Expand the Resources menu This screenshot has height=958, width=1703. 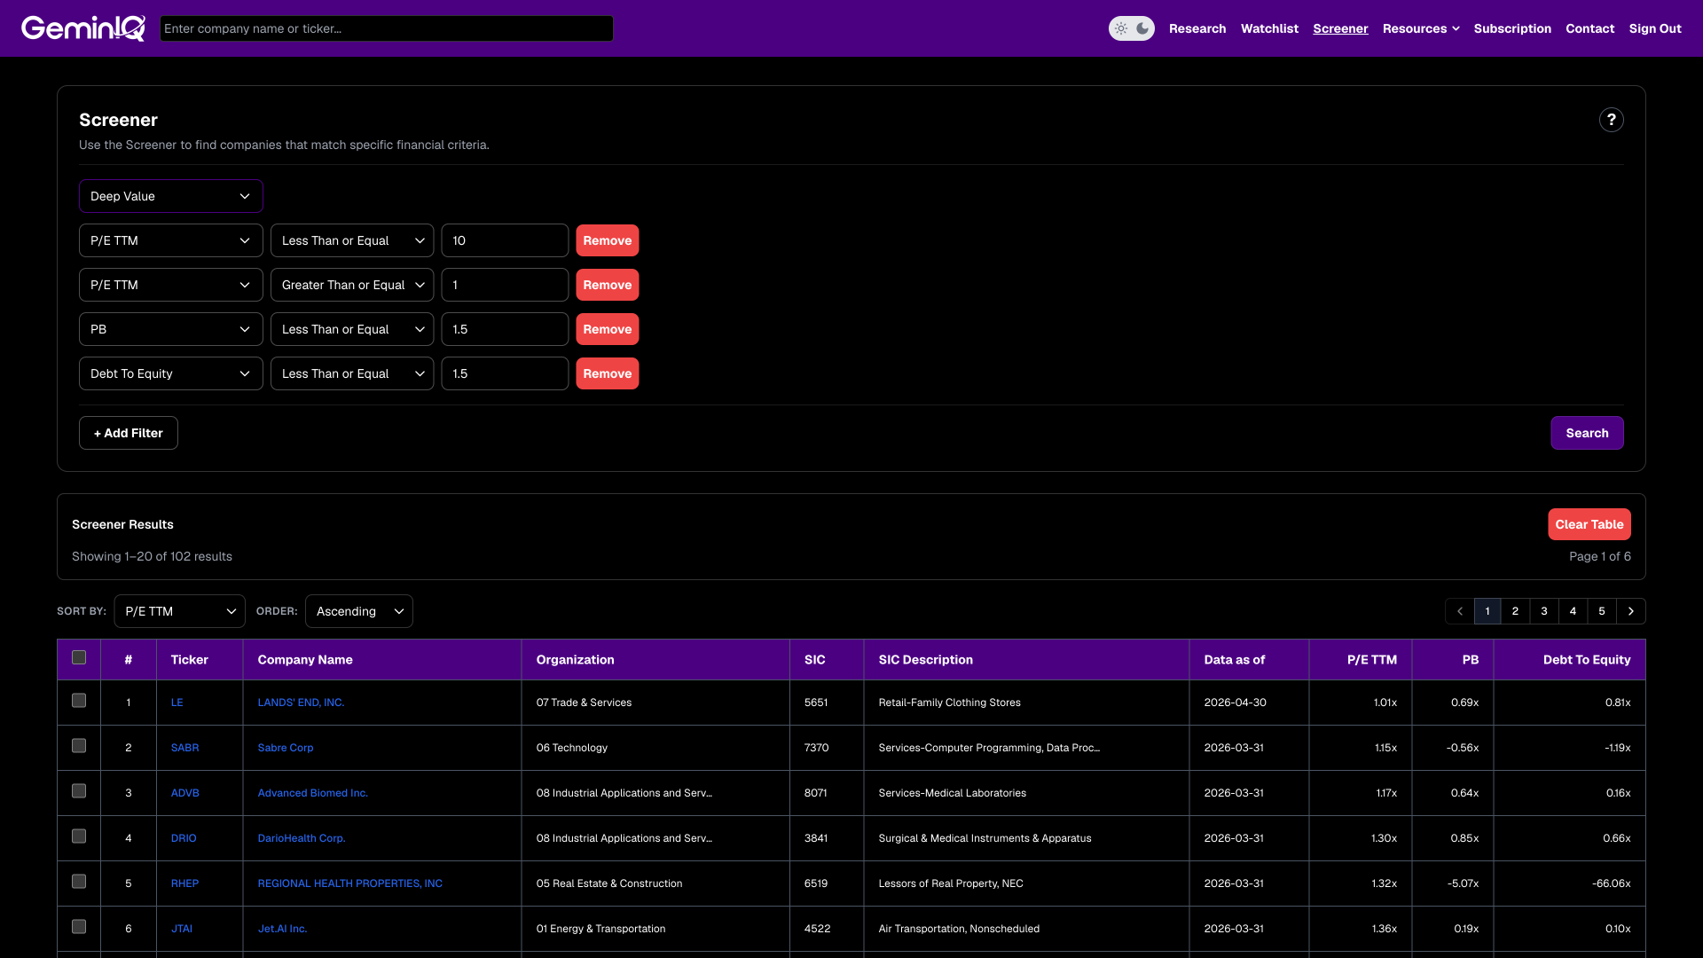click(1421, 28)
